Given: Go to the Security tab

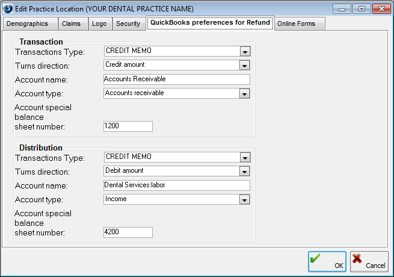Looking at the screenshot, I should (x=128, y=23).
